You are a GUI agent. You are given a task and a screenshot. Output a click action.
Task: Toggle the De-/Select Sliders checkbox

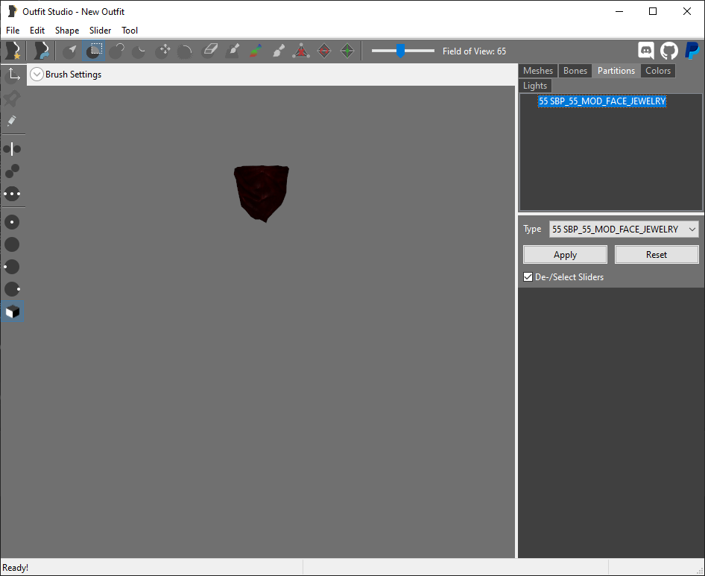pyautogui.click(x=528, y=277)
